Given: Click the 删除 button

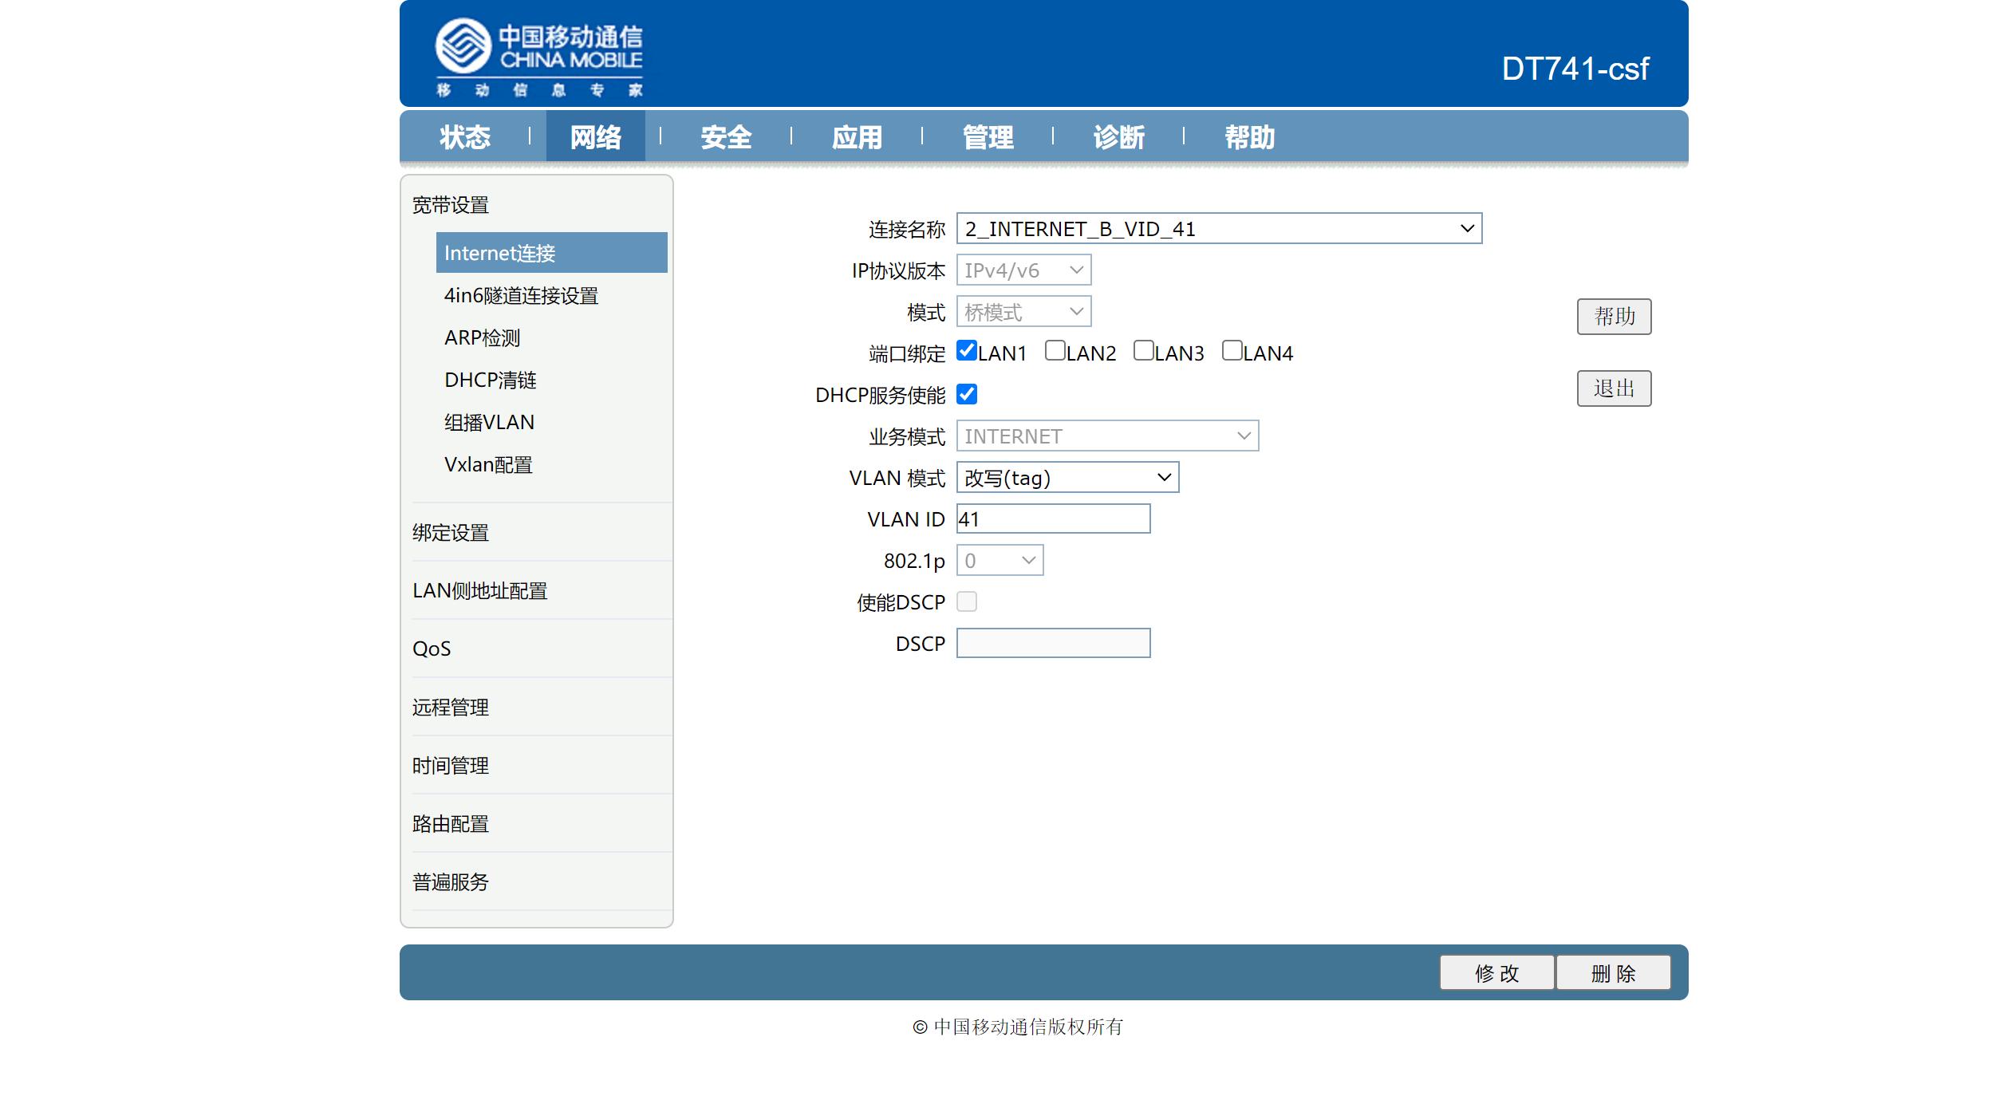Looking at the screenshot, I should pos(1613,973).
